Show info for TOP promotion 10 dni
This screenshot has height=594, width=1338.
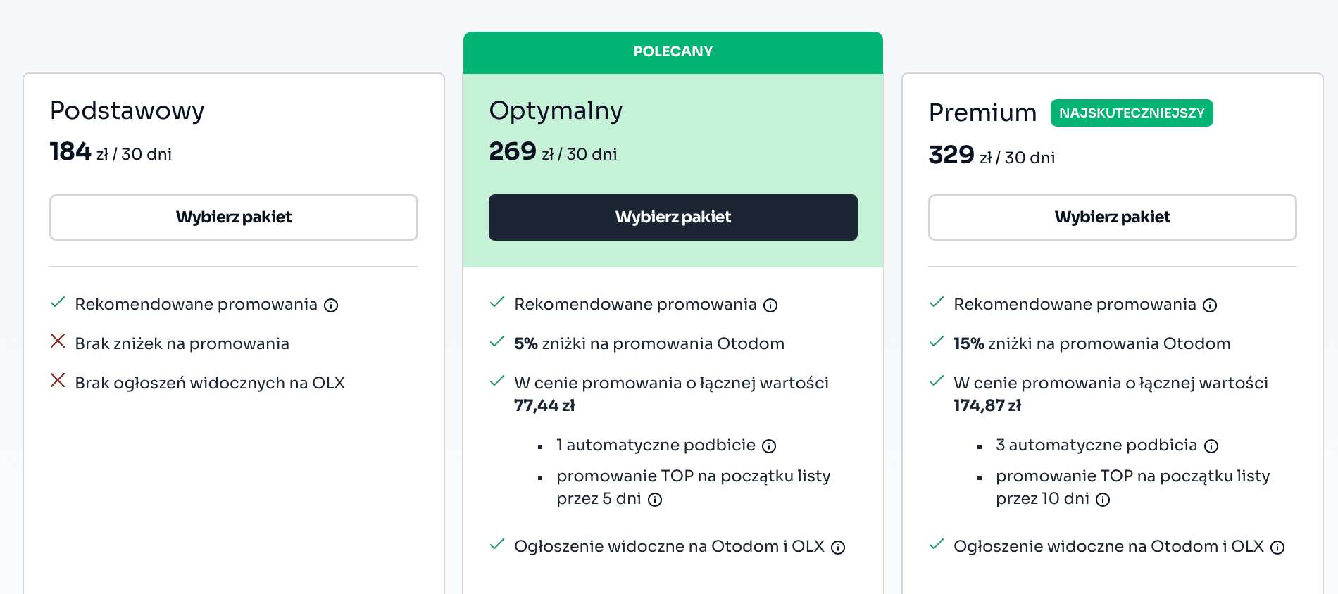pos(1103,500)
